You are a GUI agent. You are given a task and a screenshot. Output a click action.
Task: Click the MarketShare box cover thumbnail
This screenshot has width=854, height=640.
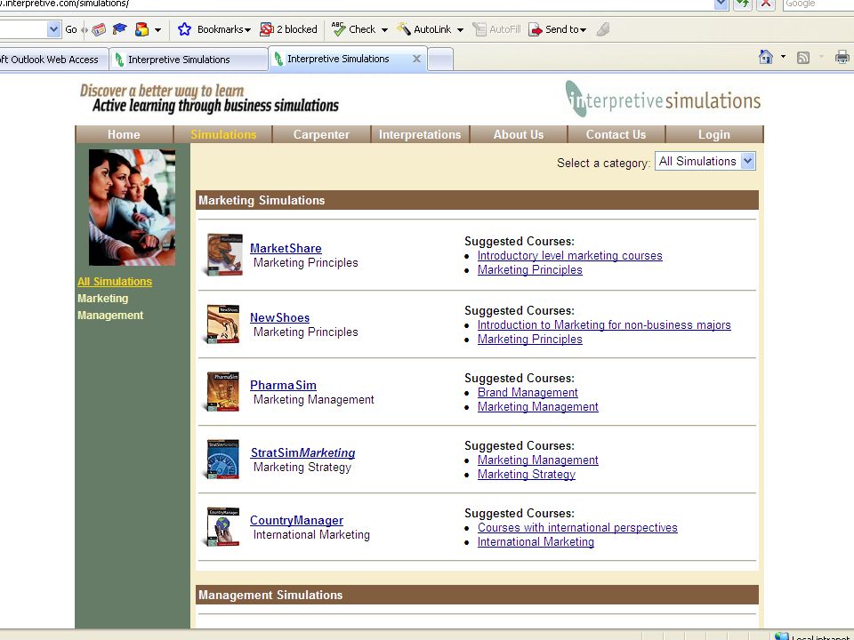click(224, 255)
